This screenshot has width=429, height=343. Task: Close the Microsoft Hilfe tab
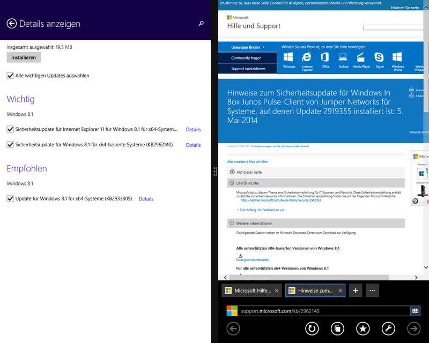tap(277, 290)
